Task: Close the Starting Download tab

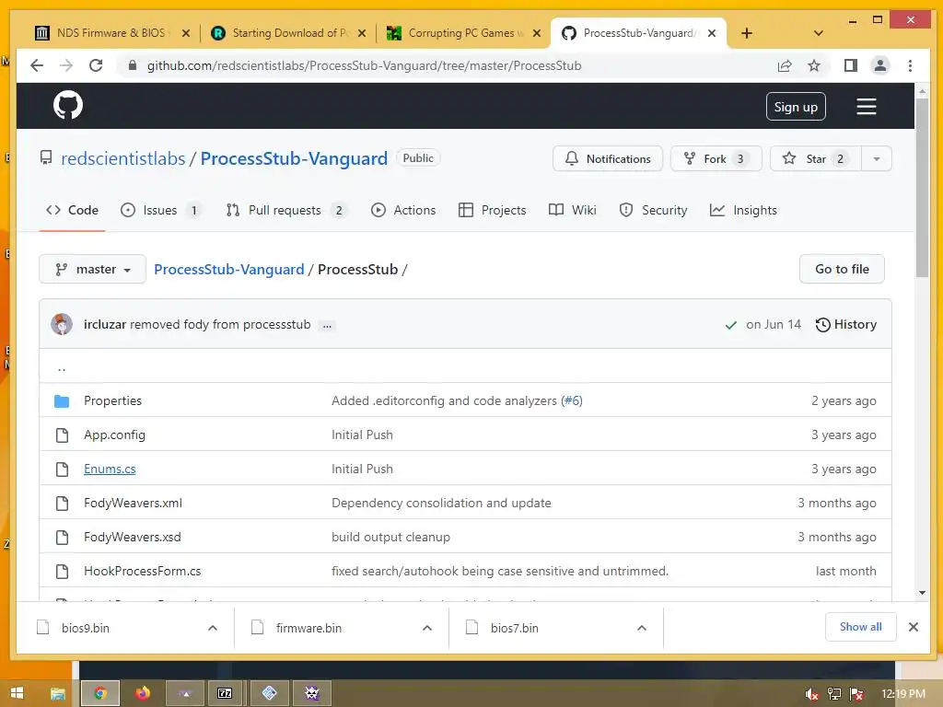Action: (361, 34)
